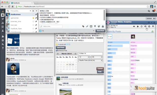Image resolution: width=157 pixels, height=95 pixels.
Task: Open the Pacific Time timezone dropdown
Action: click(90, 60)
